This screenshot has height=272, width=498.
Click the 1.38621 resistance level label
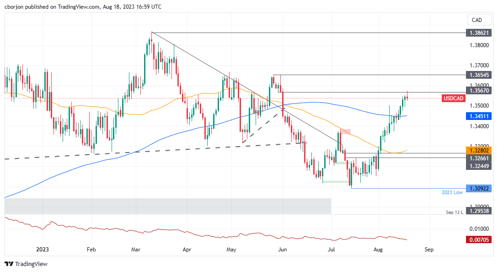click(479, 33)
